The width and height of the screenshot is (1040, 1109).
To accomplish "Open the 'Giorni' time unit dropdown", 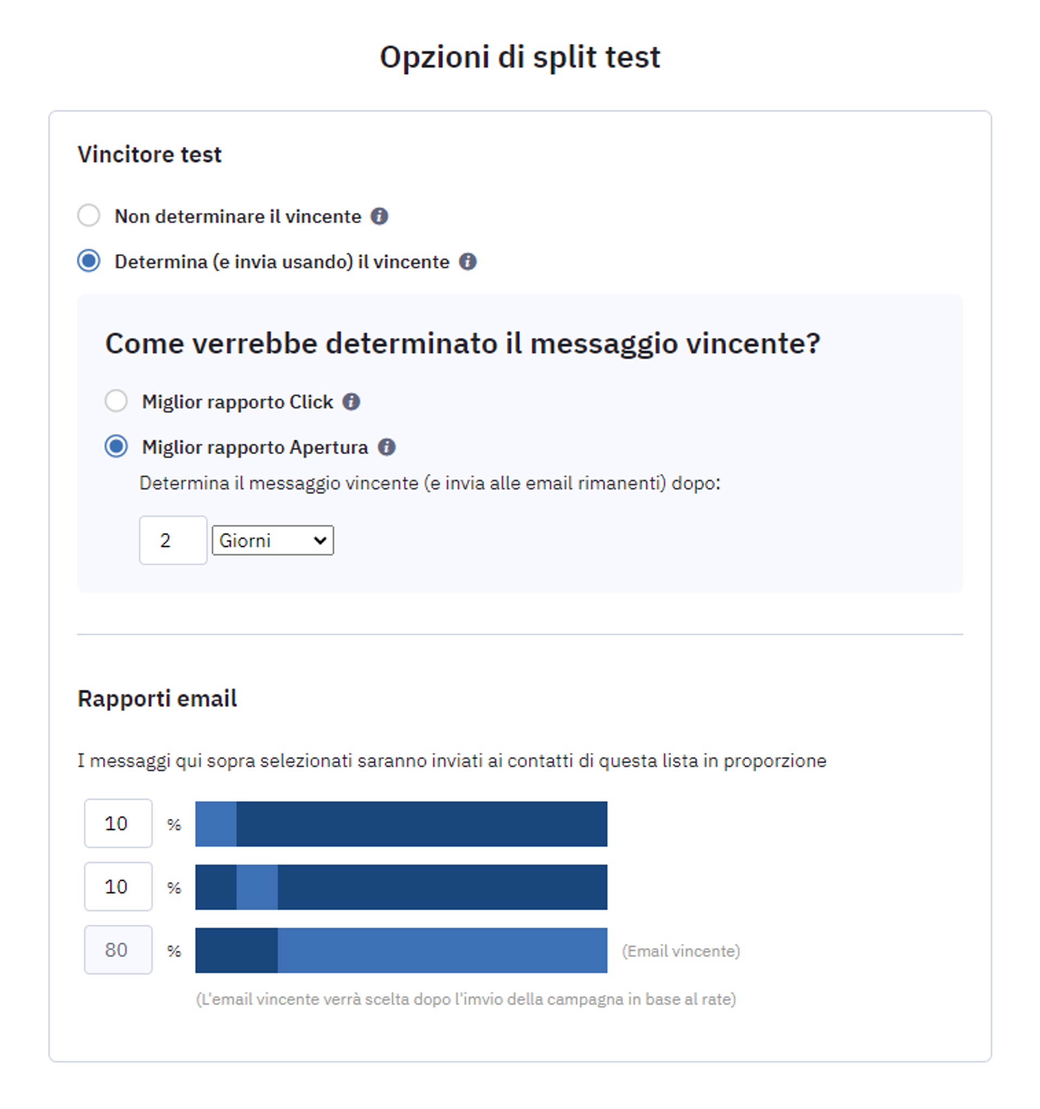I will pyautogui.click(x=272, y=540).
